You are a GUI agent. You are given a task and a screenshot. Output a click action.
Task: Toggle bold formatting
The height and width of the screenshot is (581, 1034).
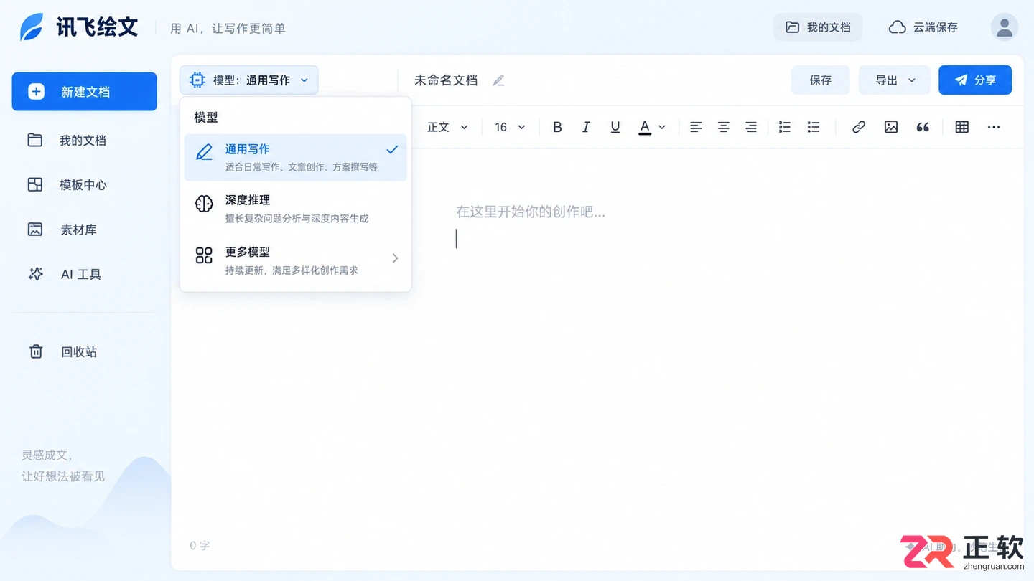pos(557,127)
